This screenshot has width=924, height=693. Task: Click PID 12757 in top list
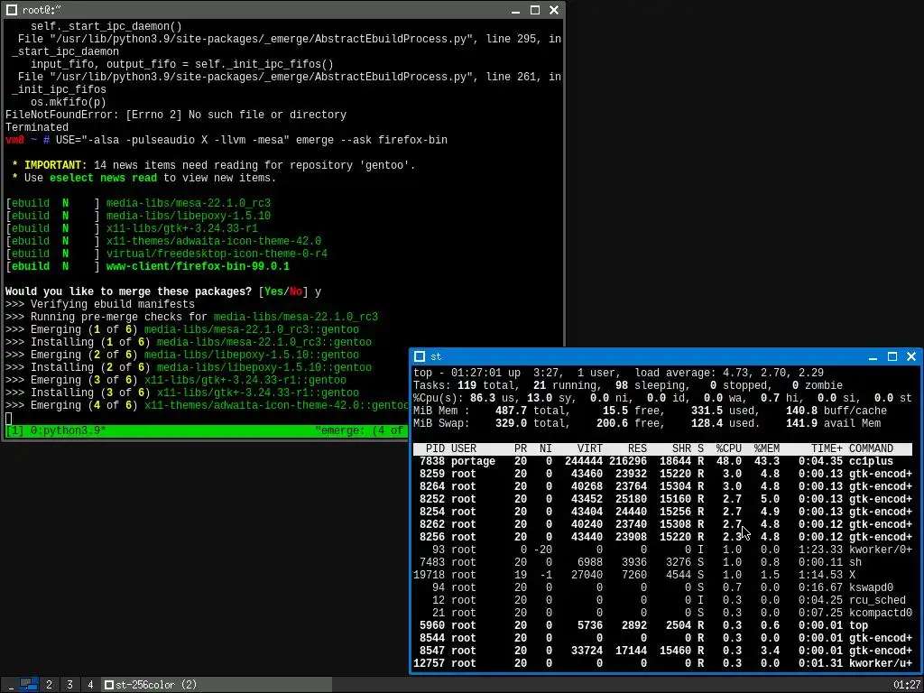pyautogui.click(x=429, y=663)
